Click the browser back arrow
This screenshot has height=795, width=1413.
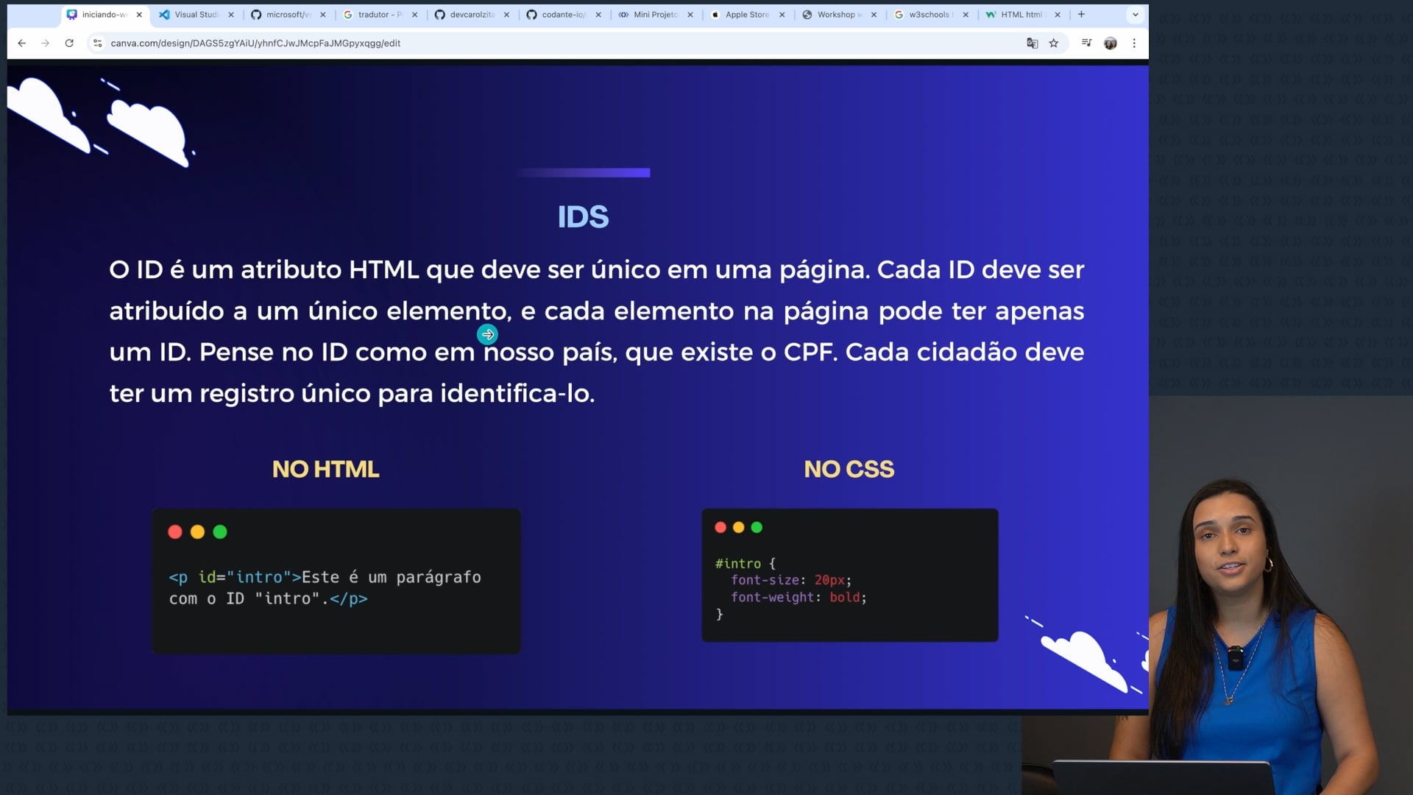coord(22,43)
